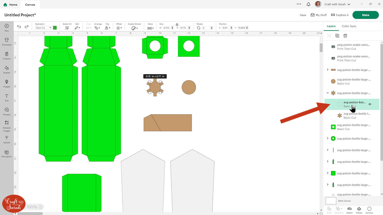Click the Save button
Viewport: 383px width, 215px height.
[x=303, y=15]
